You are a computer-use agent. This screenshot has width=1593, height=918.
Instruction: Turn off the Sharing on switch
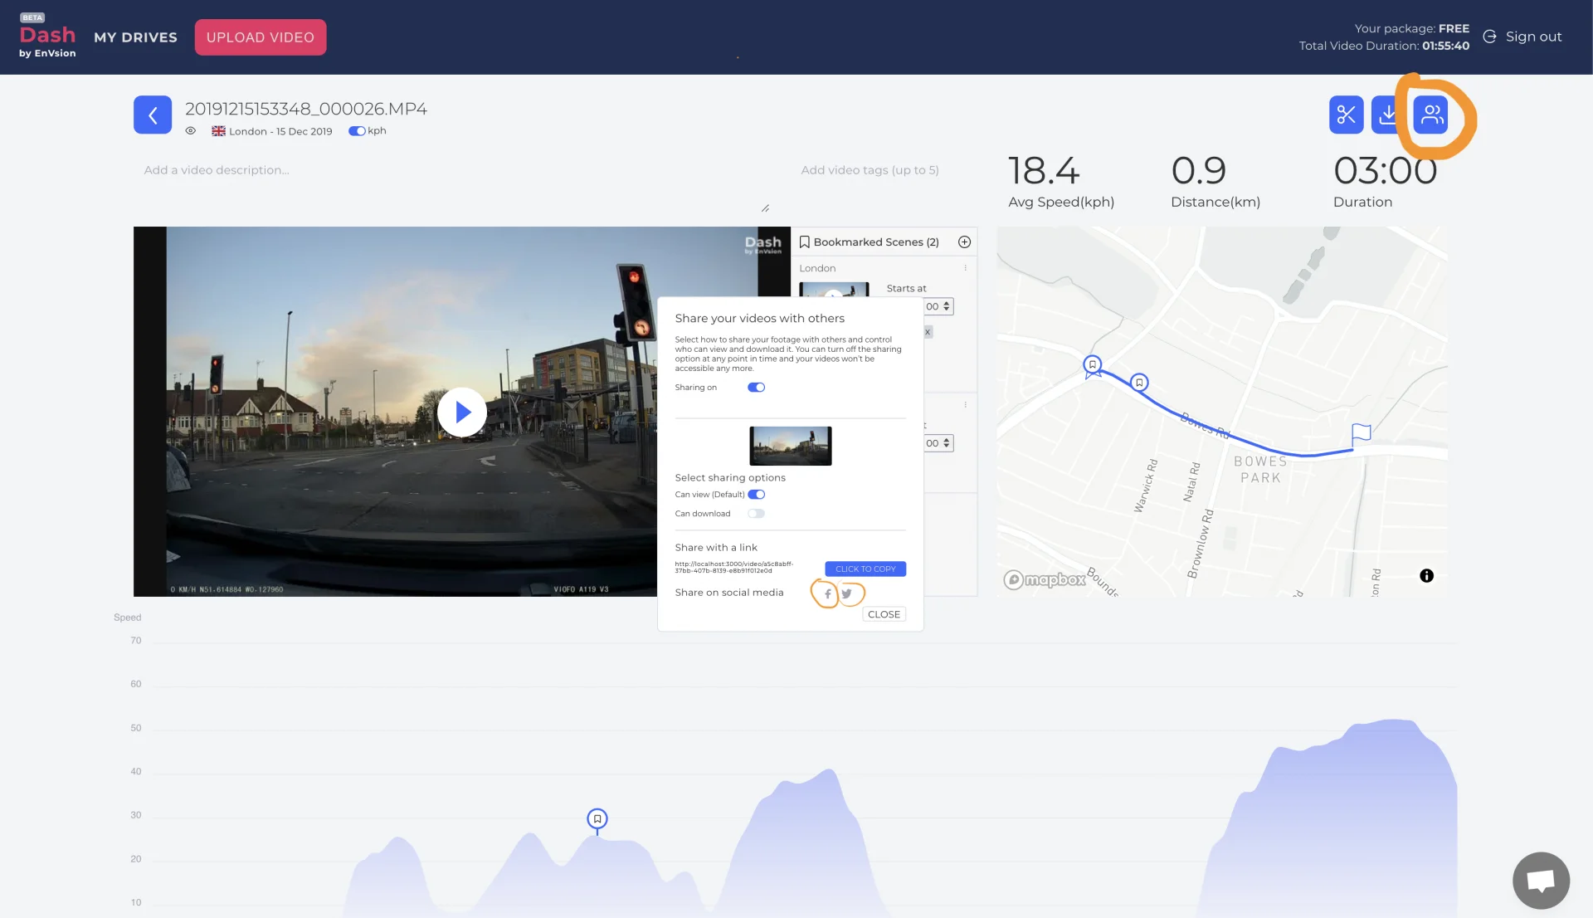click(x=756, y=388)
